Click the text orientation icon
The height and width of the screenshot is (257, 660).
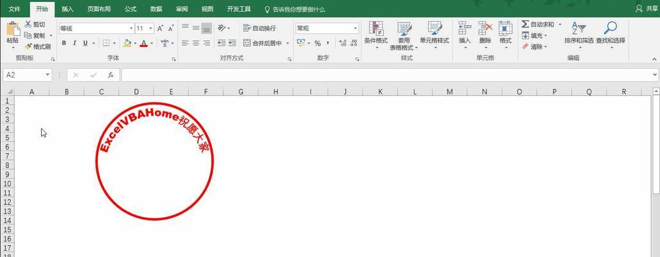[x=222, y=28]
